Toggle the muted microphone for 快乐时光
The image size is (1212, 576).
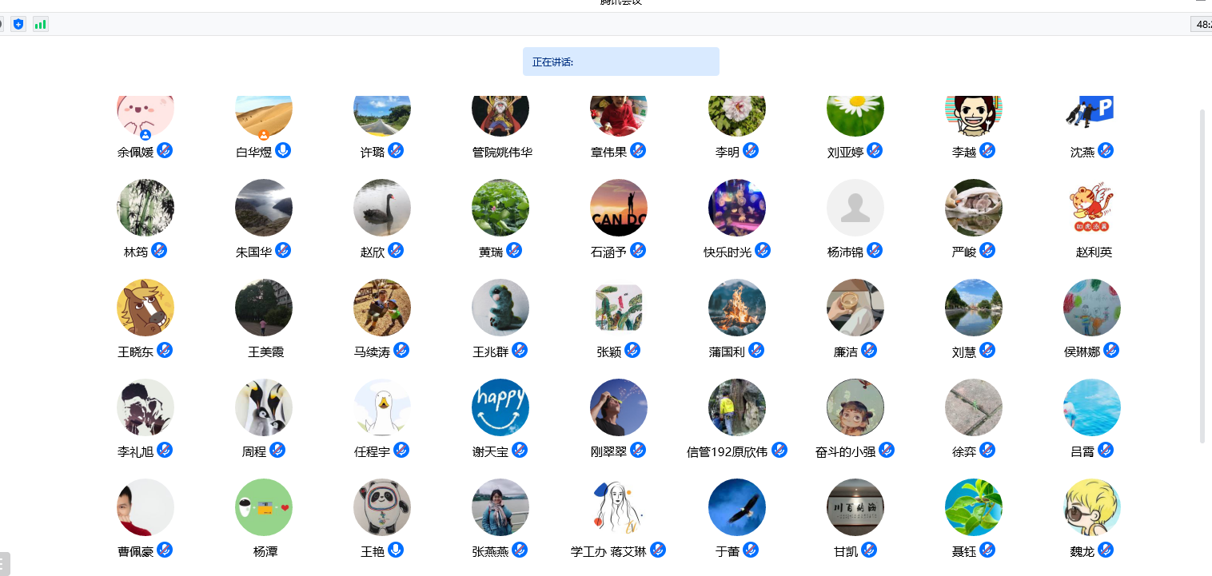pyautogui.click(x=763, y=250)
